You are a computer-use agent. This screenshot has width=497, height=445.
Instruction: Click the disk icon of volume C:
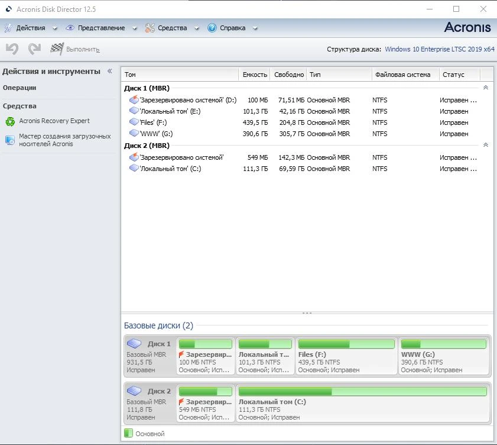point(134,168)
